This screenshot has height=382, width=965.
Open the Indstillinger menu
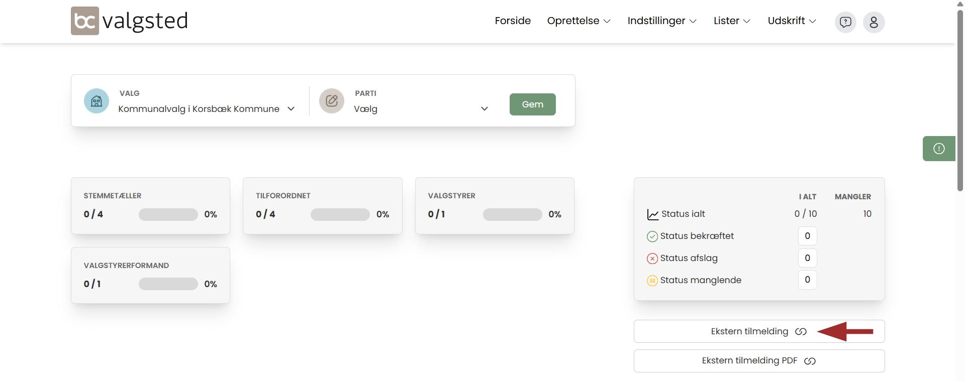pyautogui.click(x=661, y=21)
